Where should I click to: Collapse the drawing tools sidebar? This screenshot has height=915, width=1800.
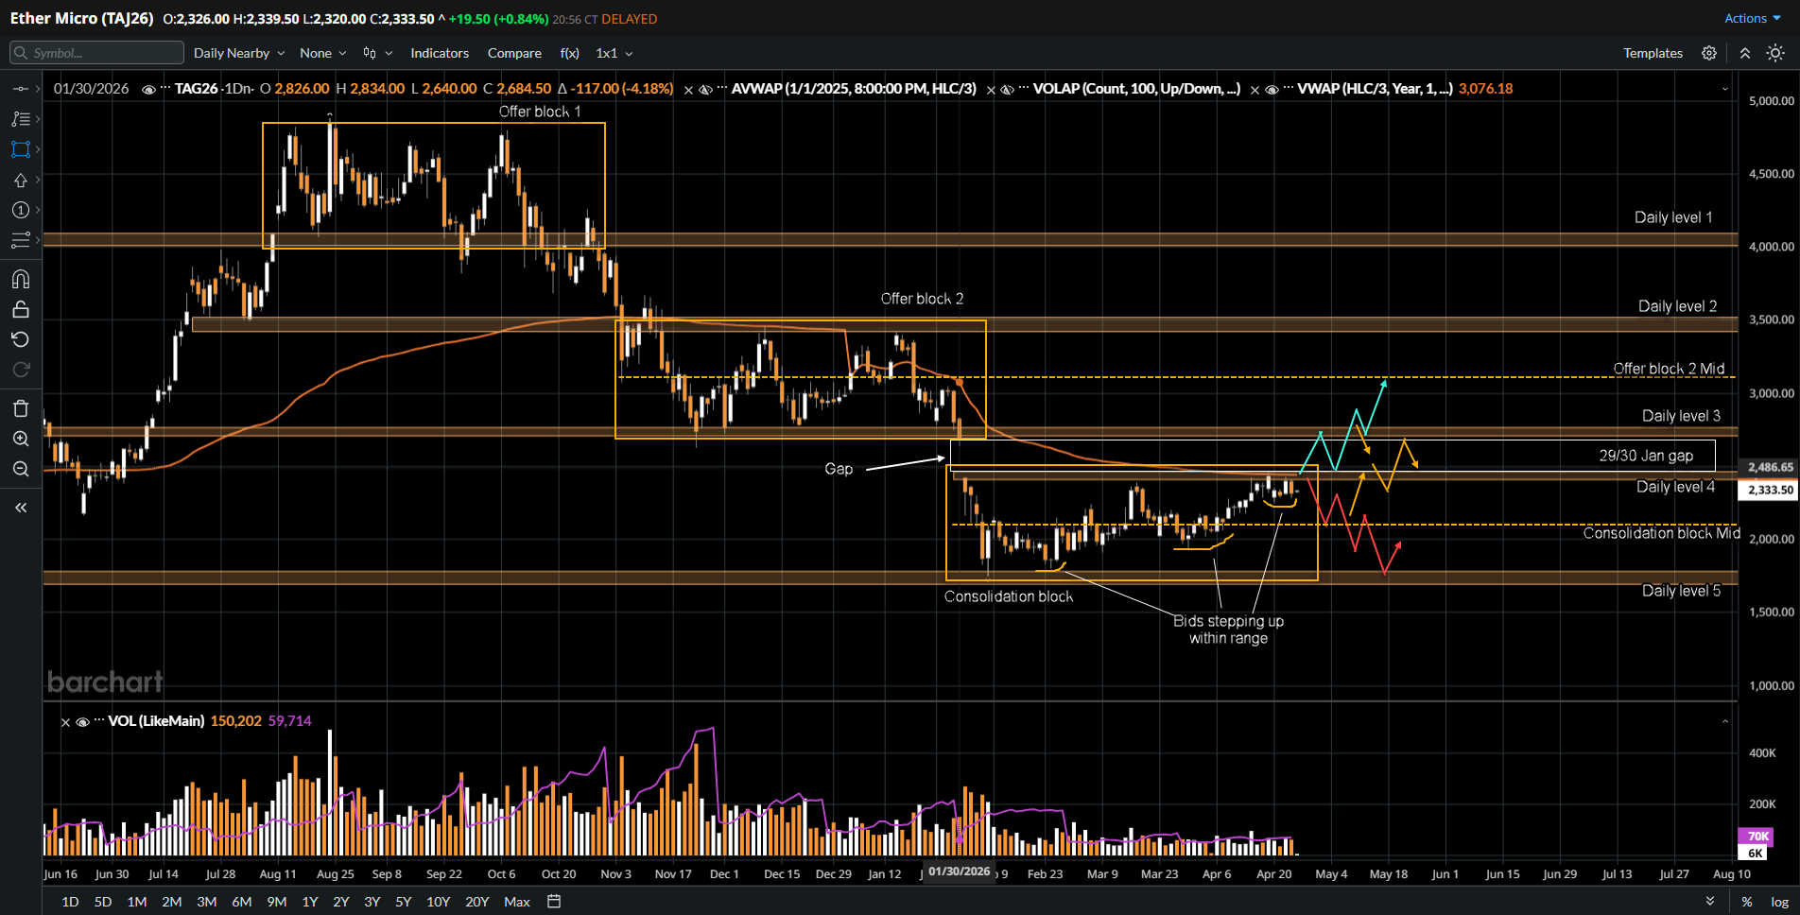click(20, 508)
